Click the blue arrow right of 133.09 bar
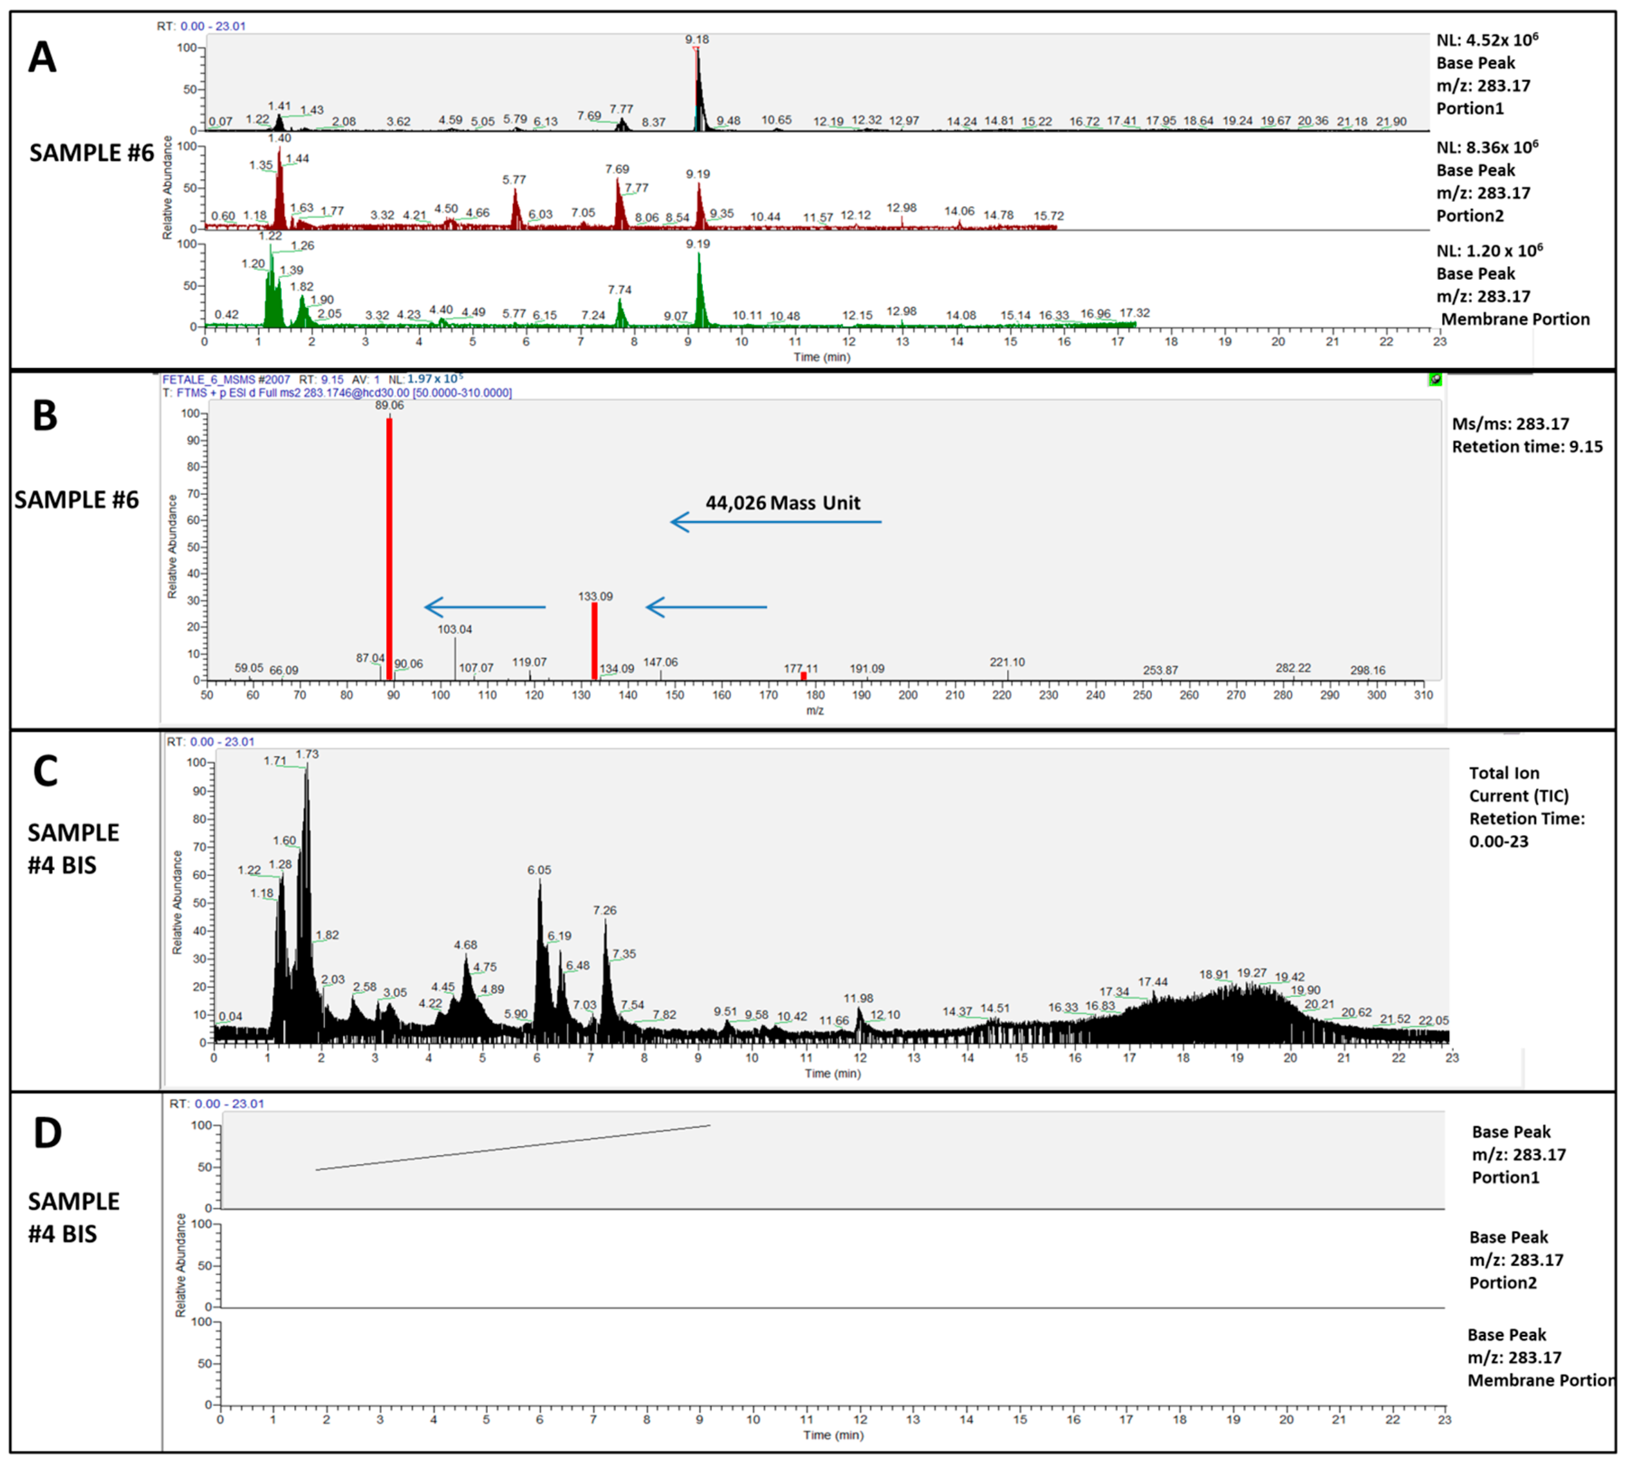This screenshot has width=1625, height=1462. click(706, 607)
